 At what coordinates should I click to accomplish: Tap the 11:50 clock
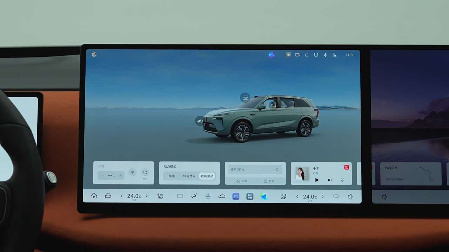click(x=350, y=55)
